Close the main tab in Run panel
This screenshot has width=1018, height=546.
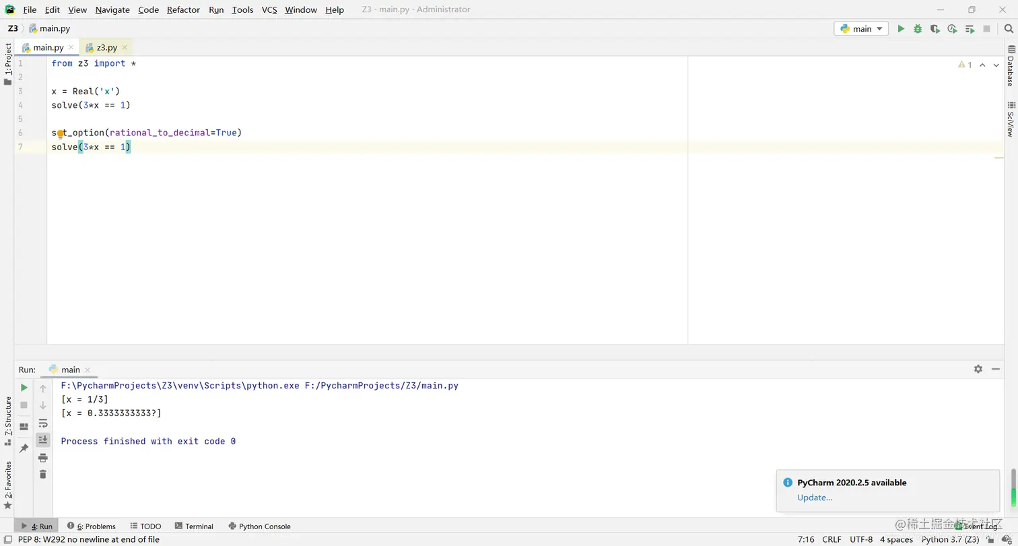click(88, 370)
